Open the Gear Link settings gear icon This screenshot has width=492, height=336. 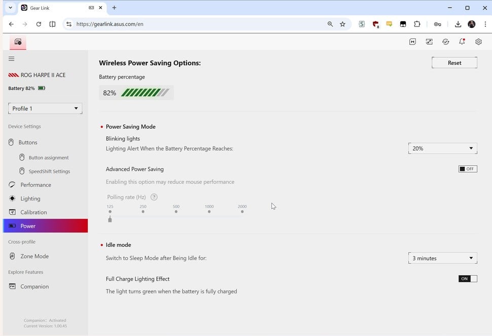pos(478,42)
